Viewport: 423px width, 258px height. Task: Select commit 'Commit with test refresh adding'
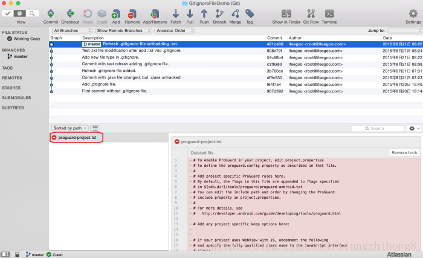click(x=236, y=64)
